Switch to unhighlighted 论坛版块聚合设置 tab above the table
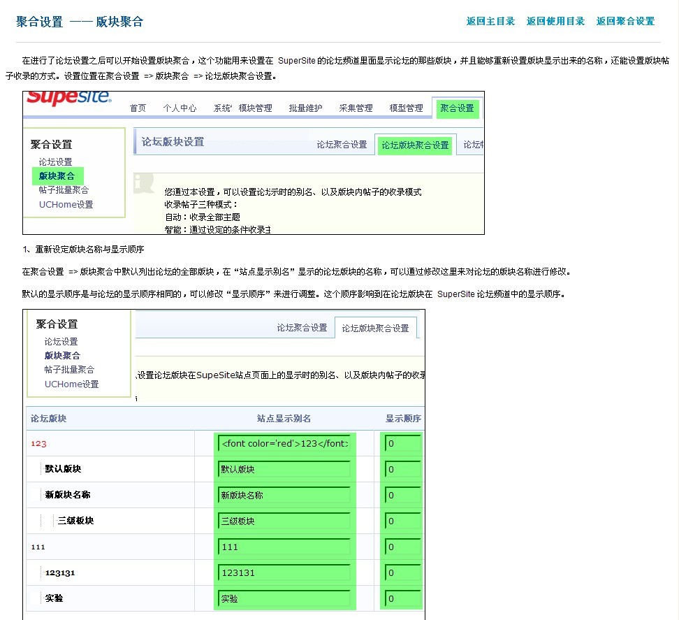679x620 pixels. (x=375, y=328)
